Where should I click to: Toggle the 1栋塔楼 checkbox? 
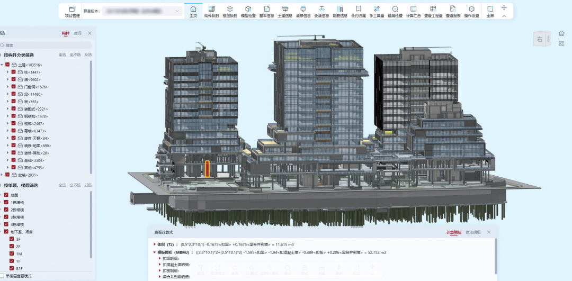pyautogui.click(x=6, y=202)
